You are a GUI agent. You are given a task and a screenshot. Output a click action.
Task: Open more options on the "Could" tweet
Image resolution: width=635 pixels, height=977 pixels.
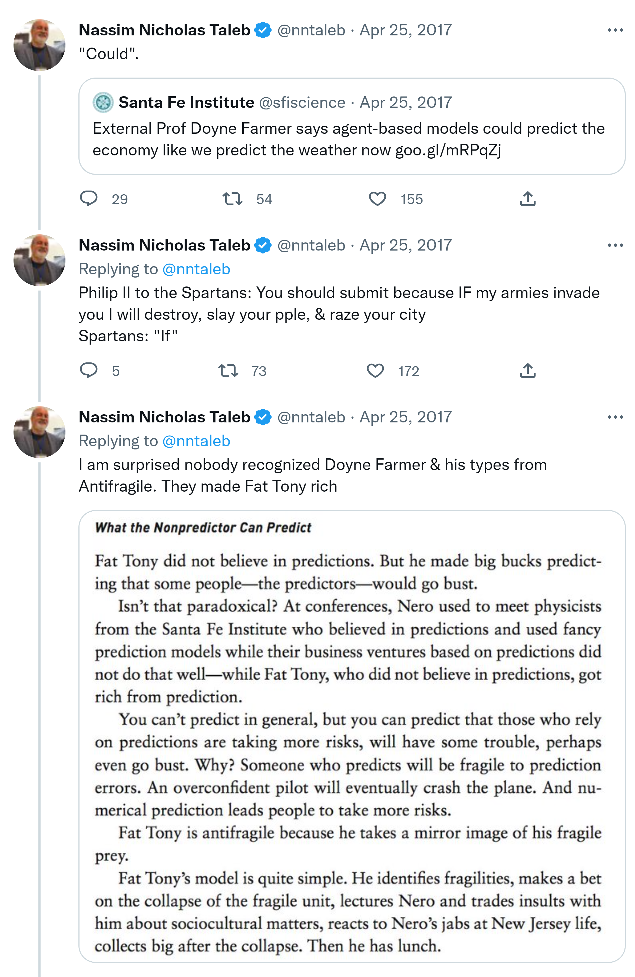tap(615, 30)
